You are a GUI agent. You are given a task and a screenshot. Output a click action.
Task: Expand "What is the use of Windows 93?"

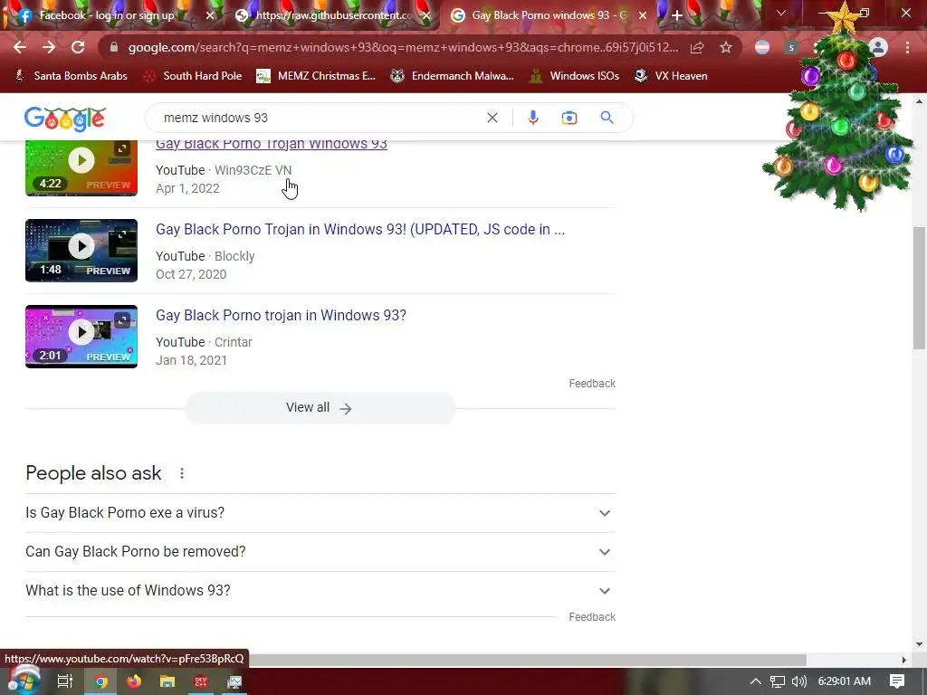(320, 591)
